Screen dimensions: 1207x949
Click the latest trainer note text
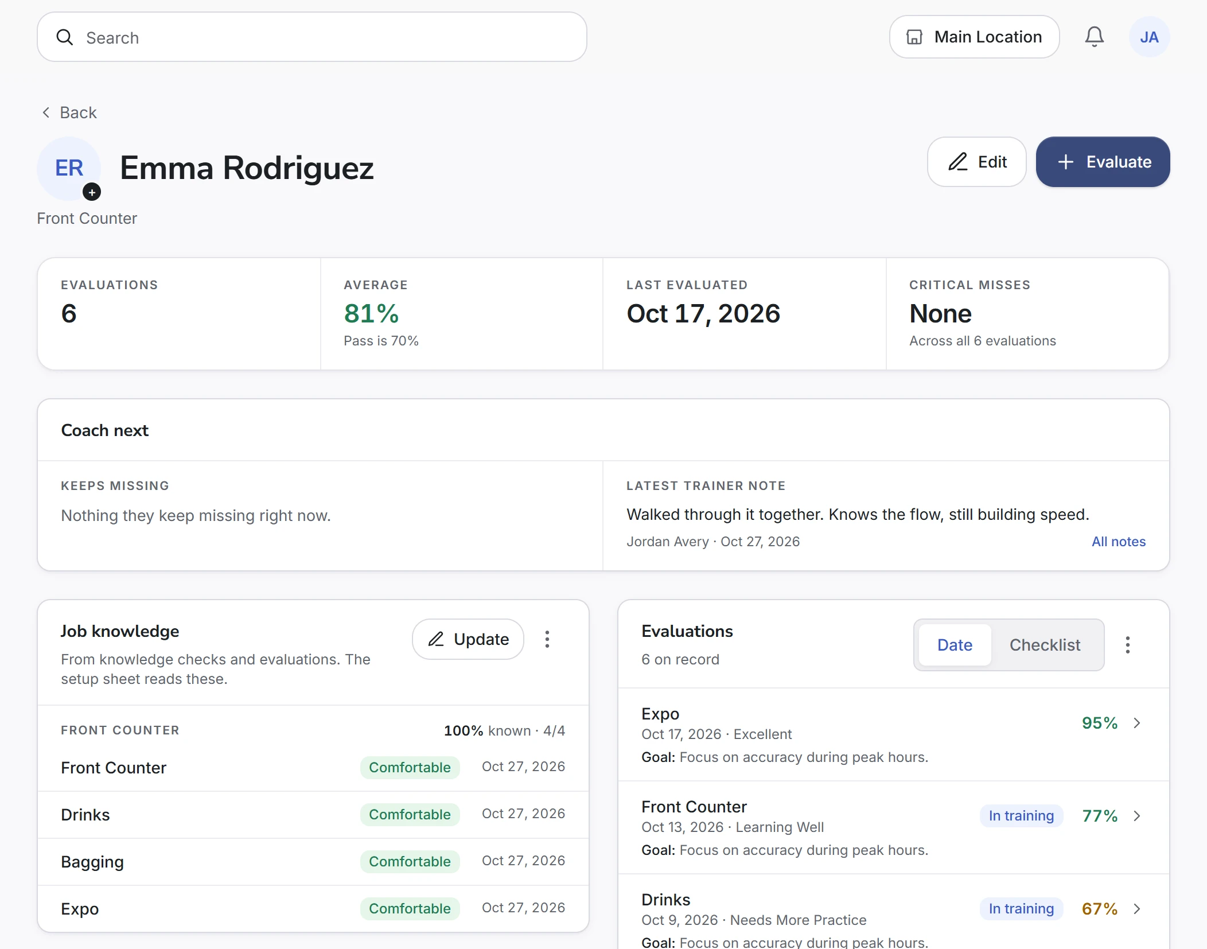tap(858, 514)
